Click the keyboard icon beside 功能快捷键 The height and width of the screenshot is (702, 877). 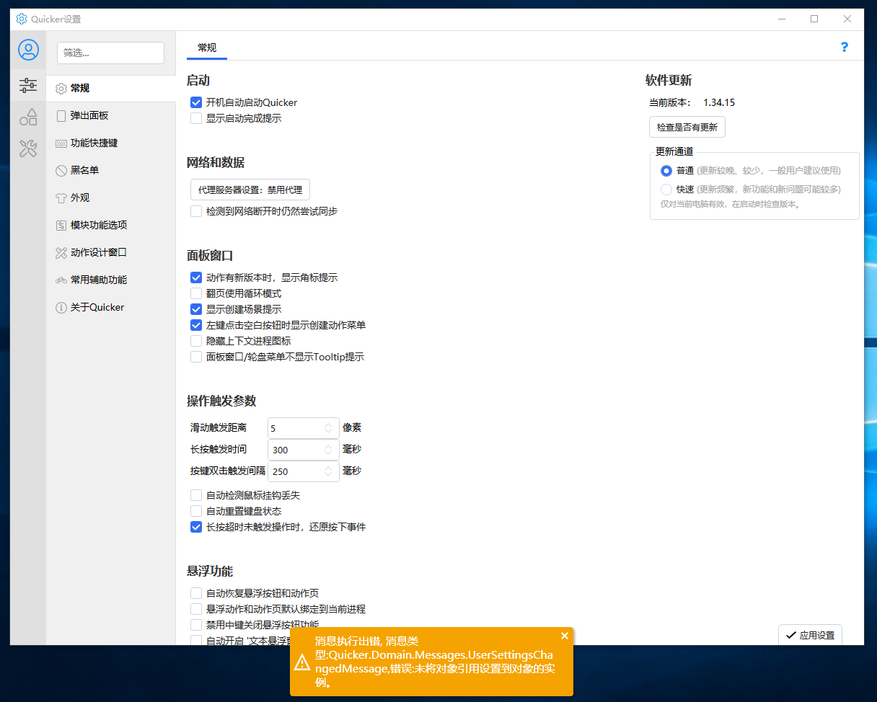coord(61,143)
